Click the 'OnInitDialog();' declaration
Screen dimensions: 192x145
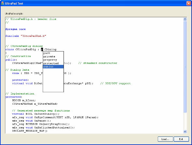(x=47, y=114)
